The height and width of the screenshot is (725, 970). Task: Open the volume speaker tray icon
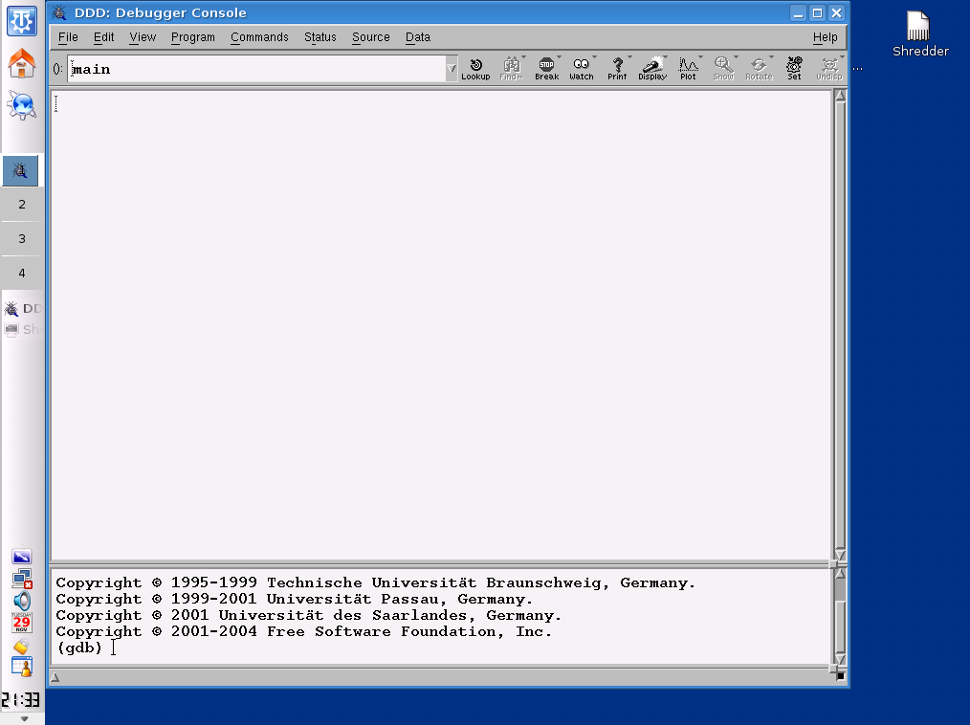tap(22, 600)
